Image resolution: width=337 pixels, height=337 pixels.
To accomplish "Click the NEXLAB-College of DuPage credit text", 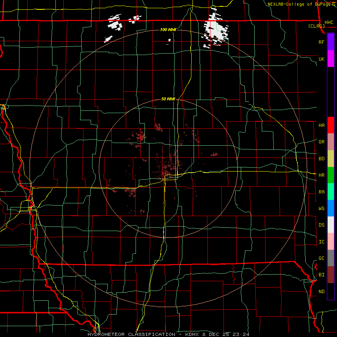I will [x=299, y=4].
